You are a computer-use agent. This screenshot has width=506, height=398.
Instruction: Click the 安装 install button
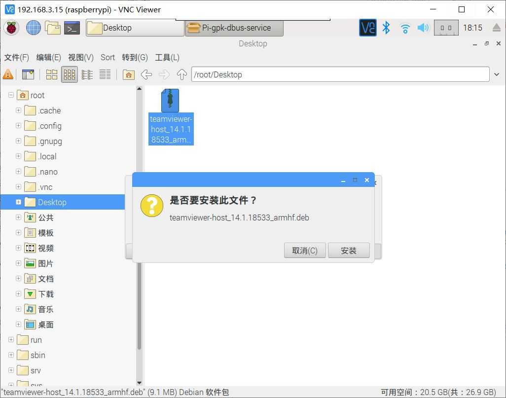click(x=349, y=251)
